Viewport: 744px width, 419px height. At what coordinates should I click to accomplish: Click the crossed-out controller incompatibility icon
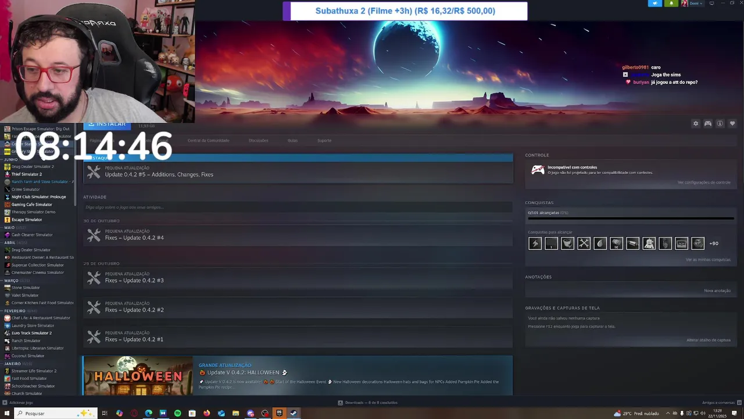click(x=538, y=170)
